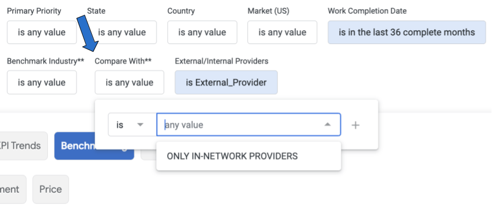Open Work Completion Date filter
The image size is (492, 206).
[x=407, y=32]
